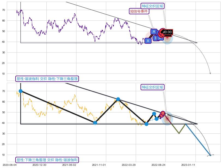222x168 pixels.
Task: Click the light blue projected downward segment
Action: point(198,139)
